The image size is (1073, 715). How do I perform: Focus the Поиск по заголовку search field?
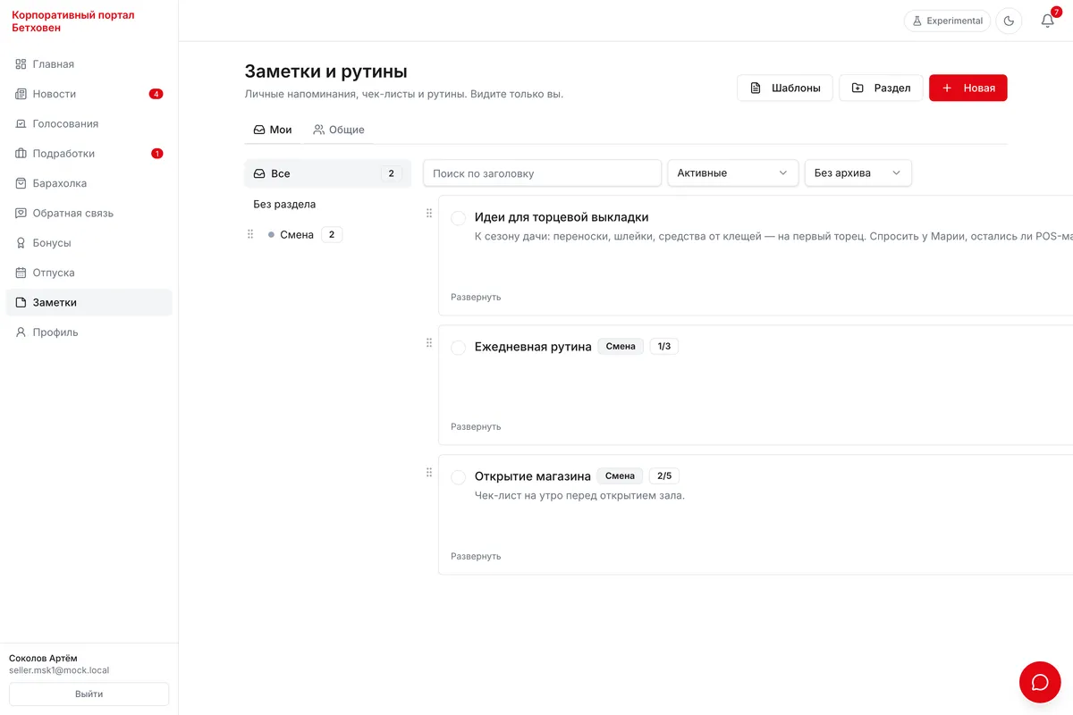(543, 172)
